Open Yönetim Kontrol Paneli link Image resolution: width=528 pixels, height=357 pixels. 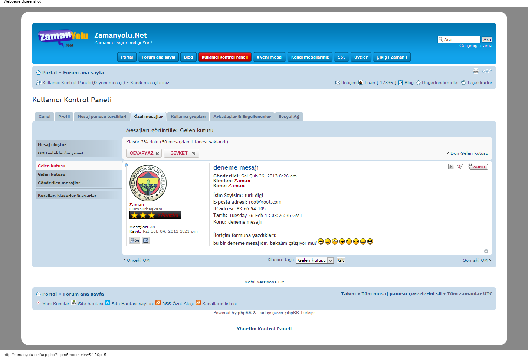[264, 329]
